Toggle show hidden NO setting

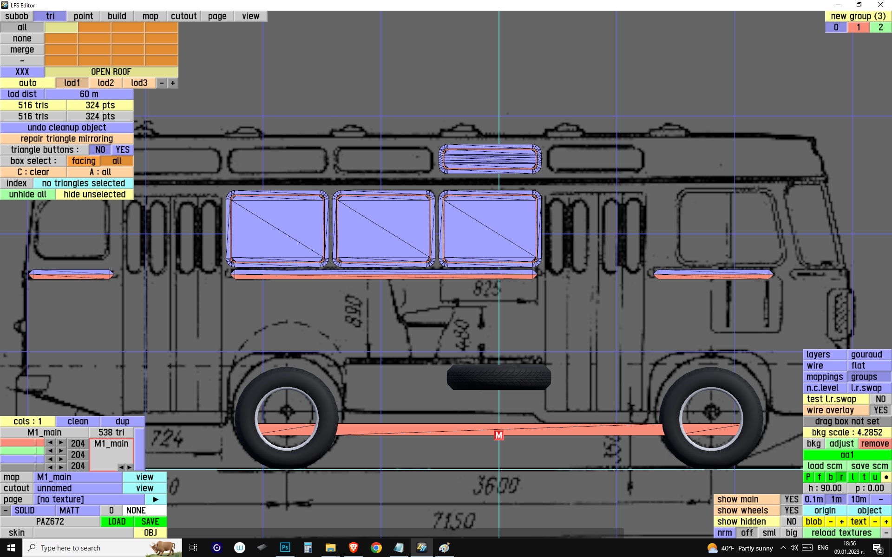[x=791, y=522]
